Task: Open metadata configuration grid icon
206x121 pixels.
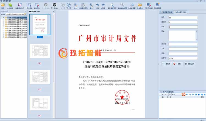Action: 158,5
